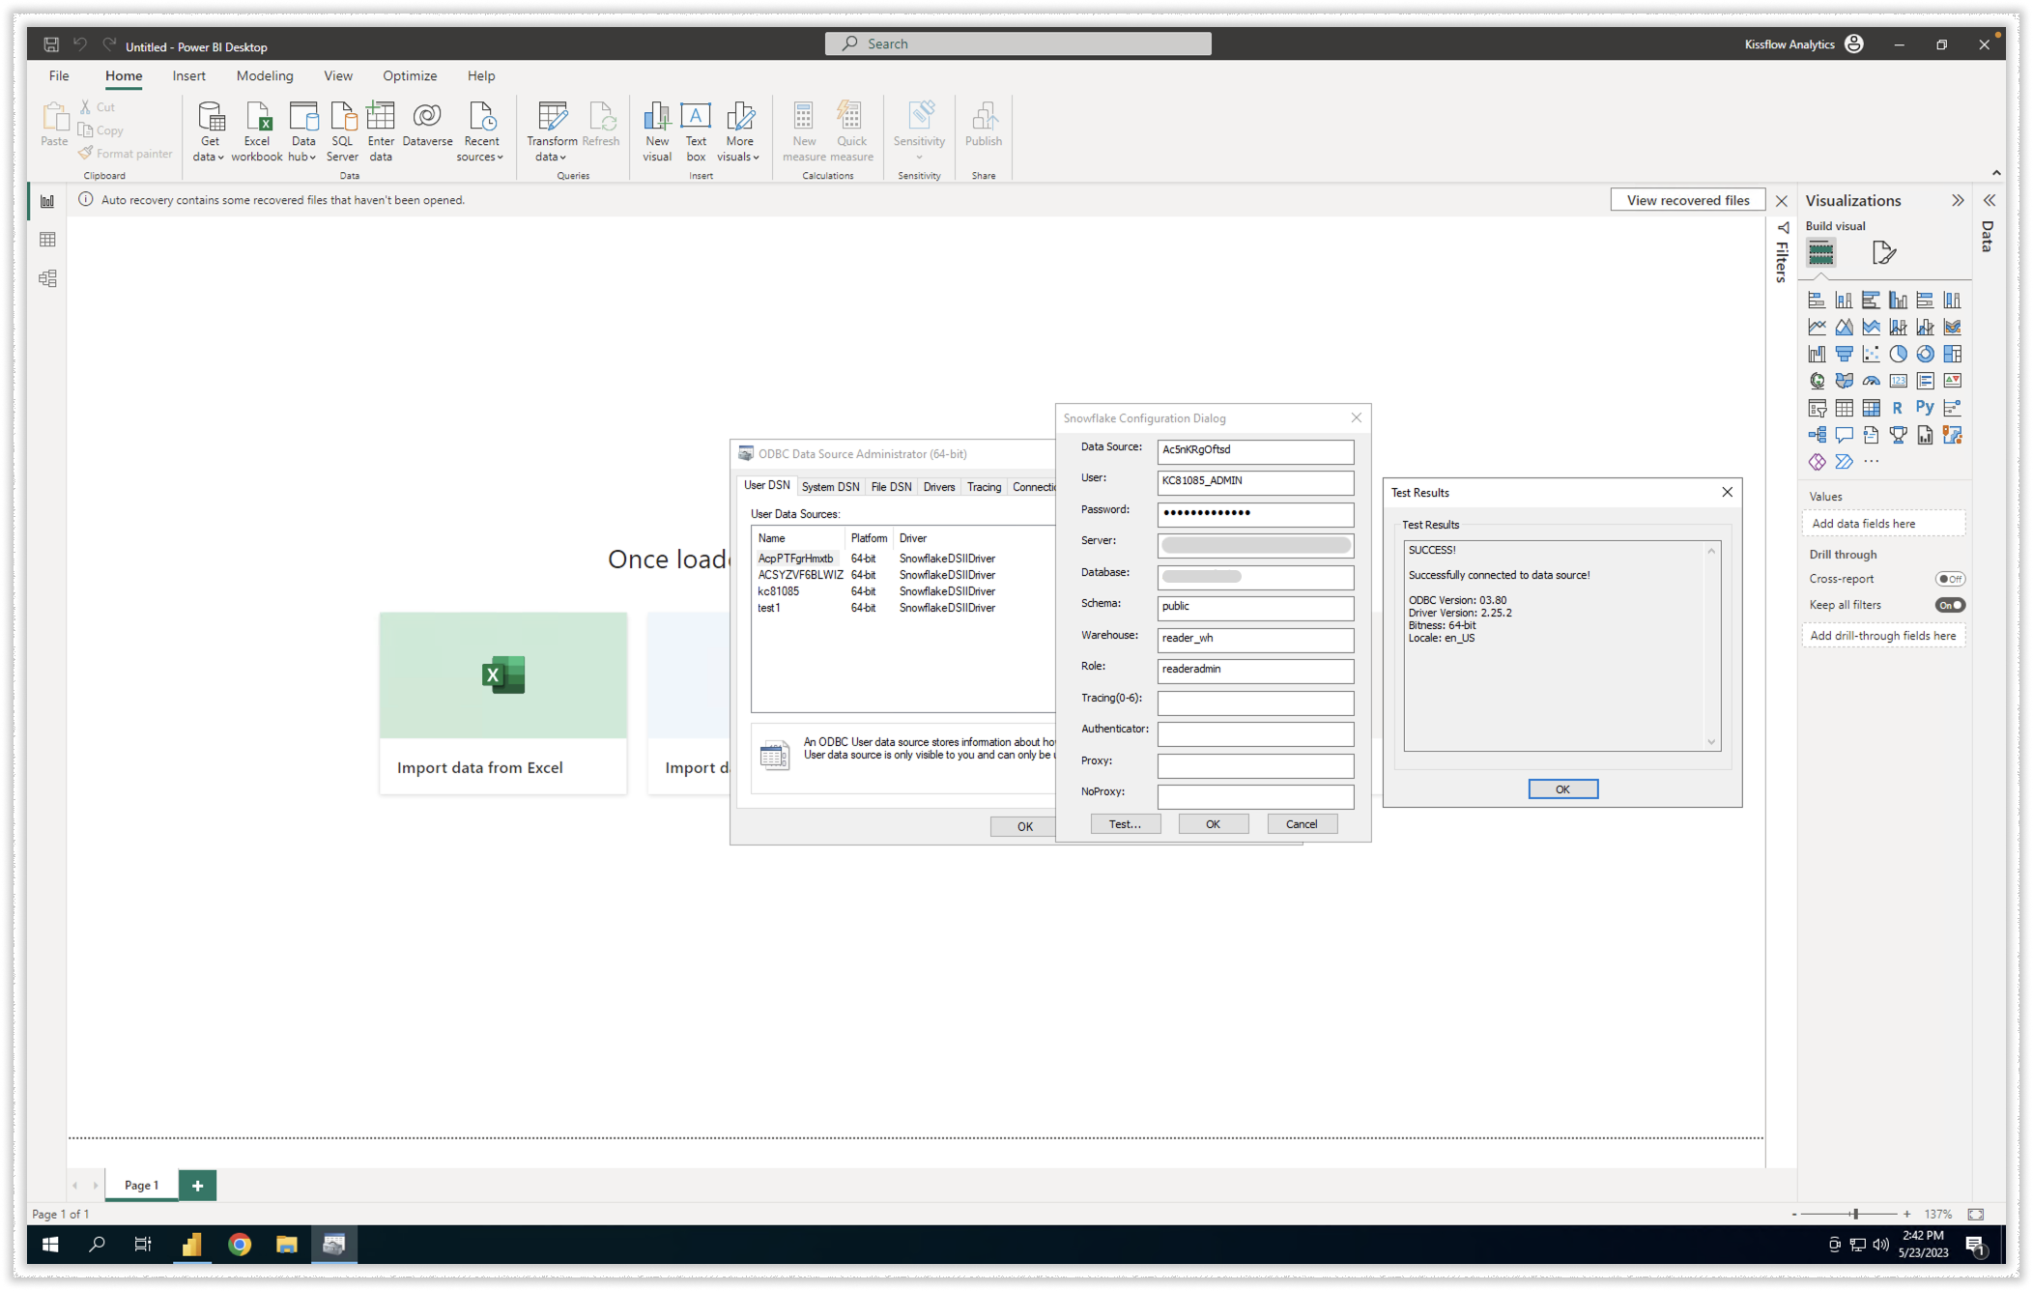This screenshot has height=1291, width=2033.
Task: Switch to Model view in left sidebar
Action: tap(47, 278)
